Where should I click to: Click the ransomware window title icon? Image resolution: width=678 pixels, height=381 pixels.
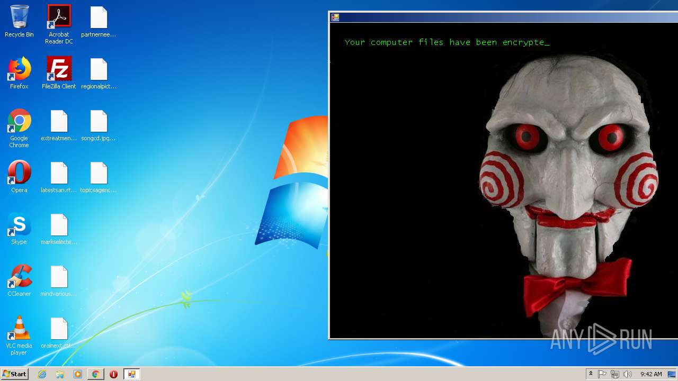click(x=335, y=17)
